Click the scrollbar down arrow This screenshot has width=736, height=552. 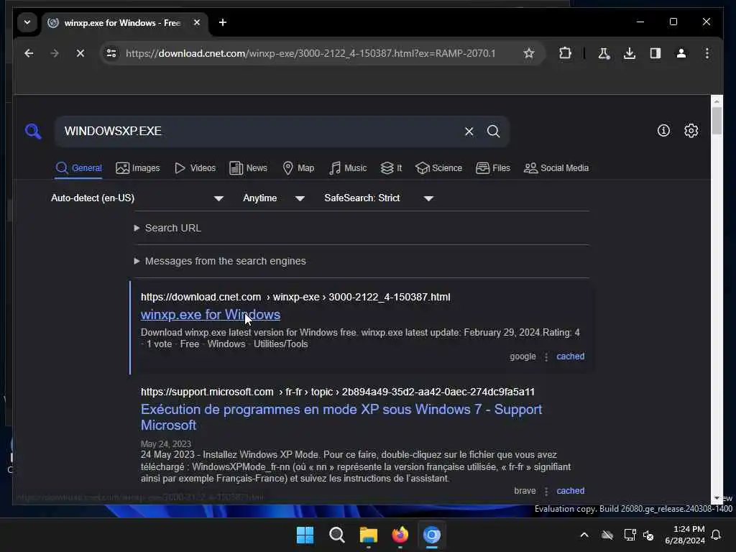tap(717, 498)
